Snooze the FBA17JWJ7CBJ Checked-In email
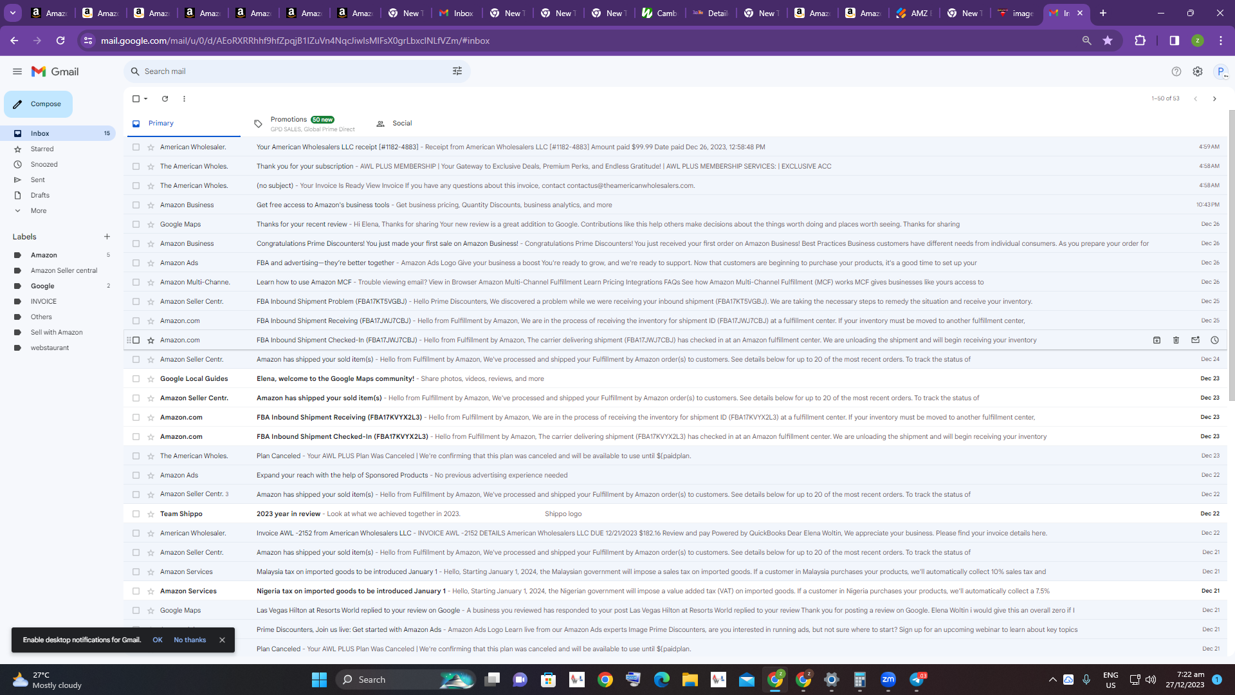The image size is (1235, 695). tap(1214, 340)
